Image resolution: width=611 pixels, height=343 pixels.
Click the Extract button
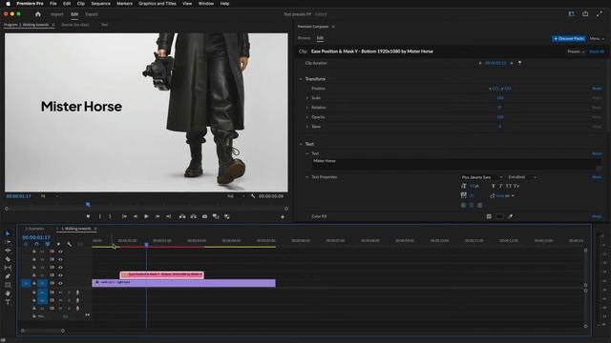pos(193,216)
